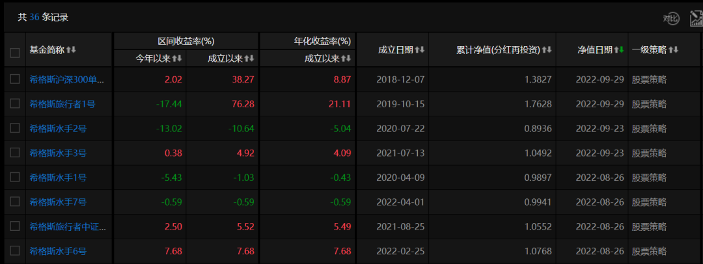This screenshot has height=264, width=703.
Task: Select 2022-09-29 date in 希格斯旅行者1号 row
Action: click(600, 105)
